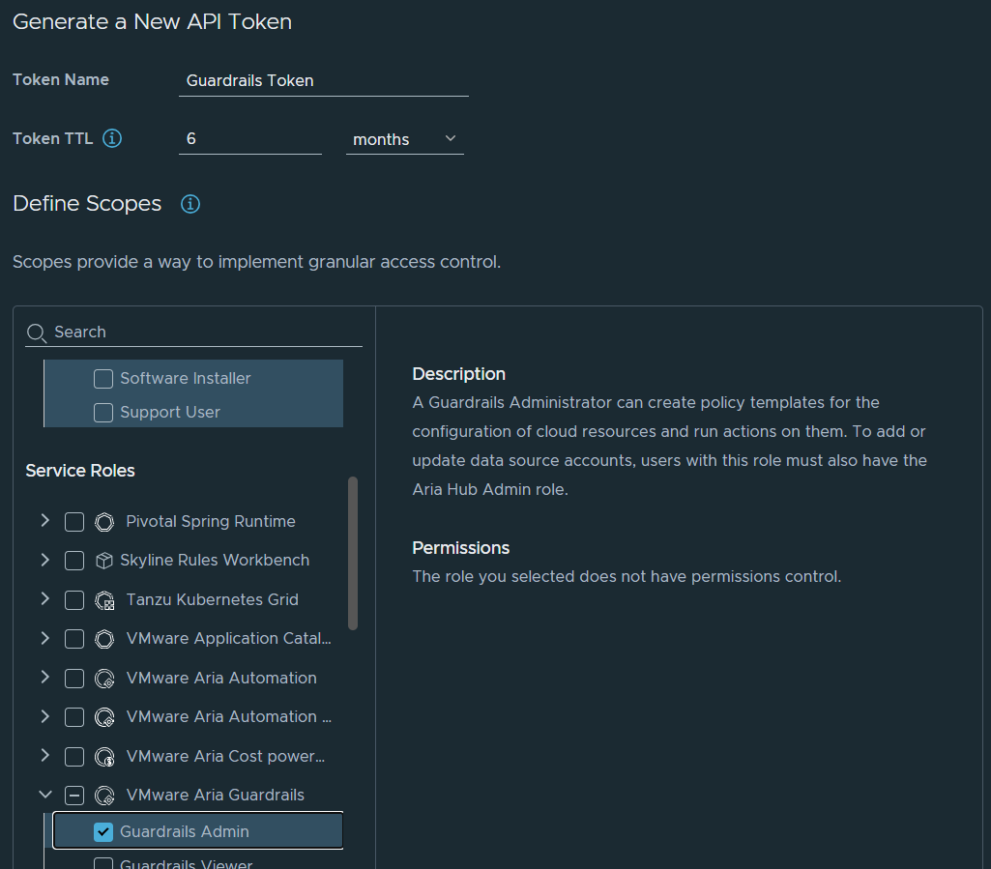
Task: Click the scopes Search field
Action: pos(205,333)
